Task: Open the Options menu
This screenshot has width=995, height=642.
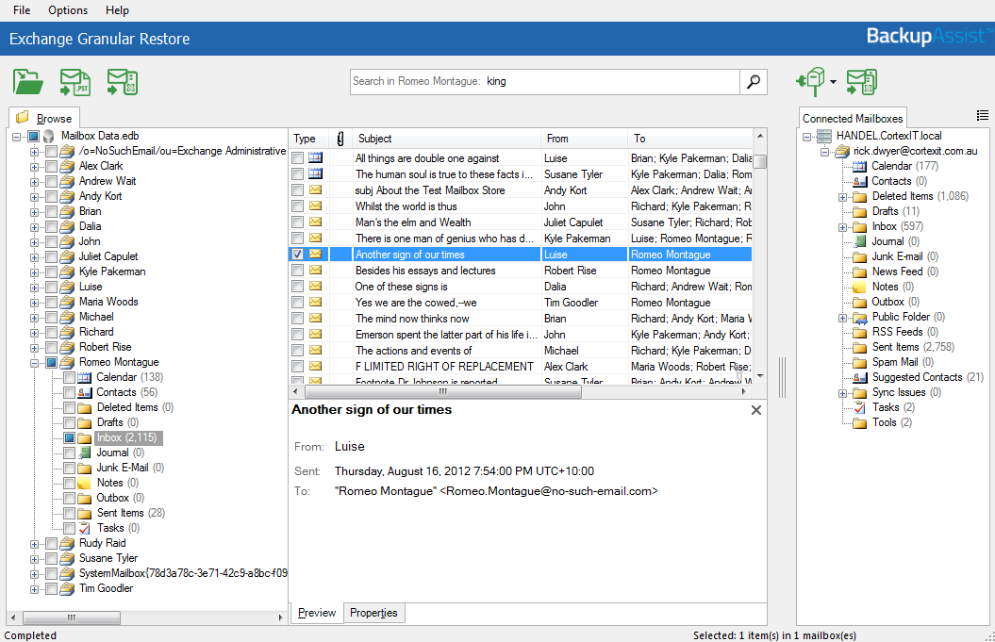Action: [67, 10]
